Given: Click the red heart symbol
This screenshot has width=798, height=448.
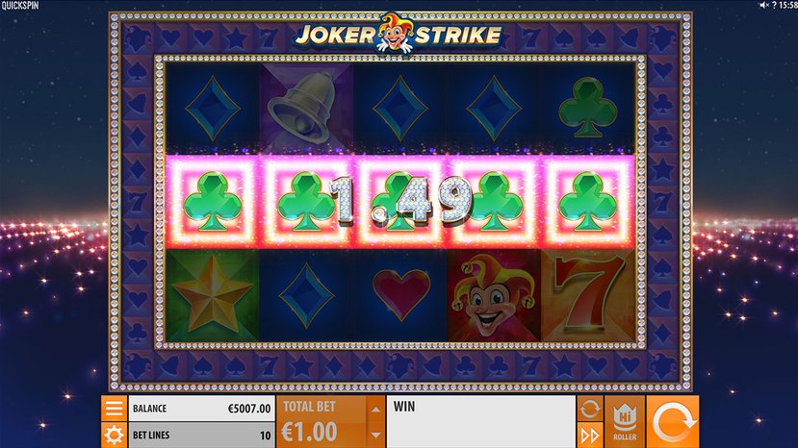Looking at the screenshot, I should point(400,295).
